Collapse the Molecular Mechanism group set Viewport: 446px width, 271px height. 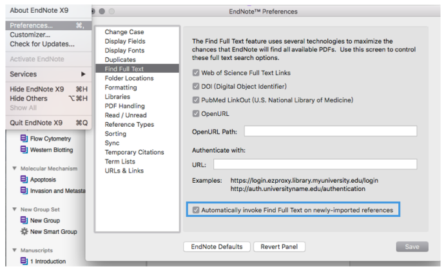pyautogui.click(x=15, y=168)
